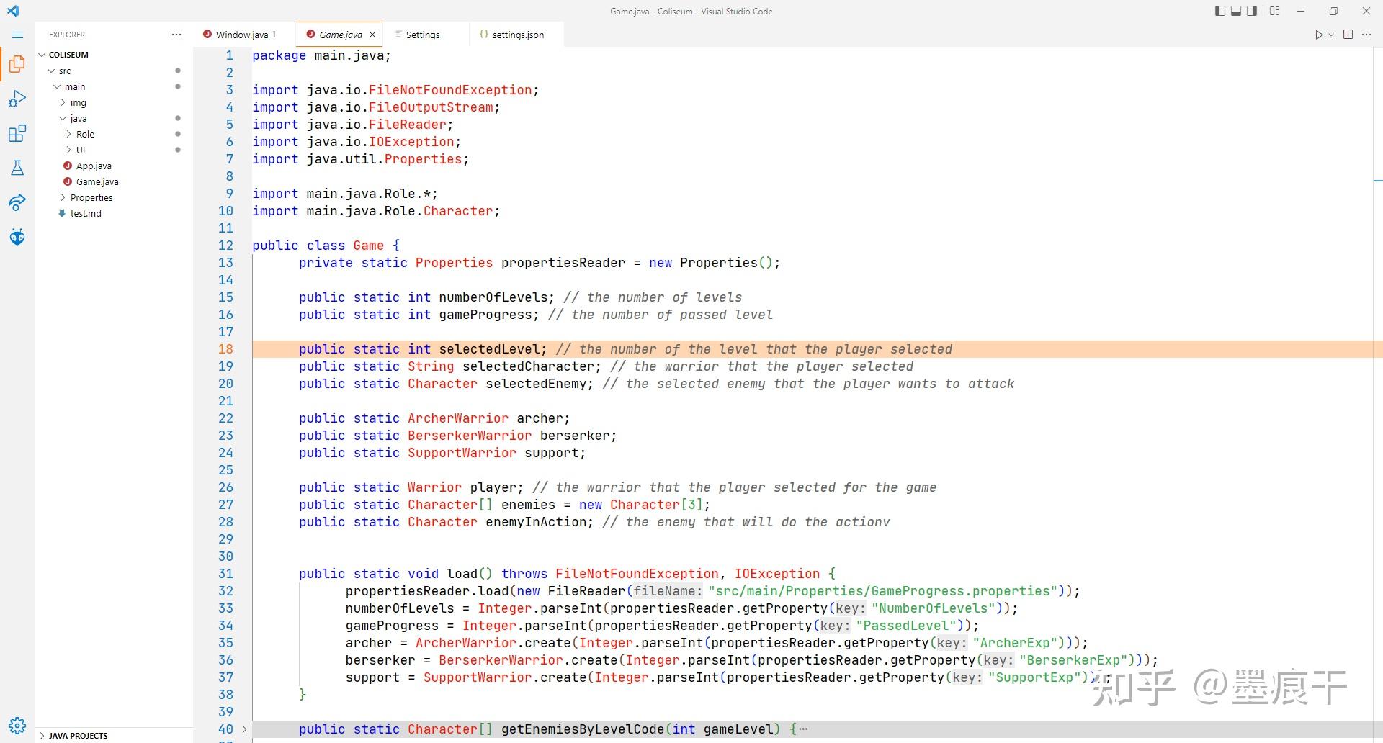Open the More Actions ellipsis in Explorer header

176,34
